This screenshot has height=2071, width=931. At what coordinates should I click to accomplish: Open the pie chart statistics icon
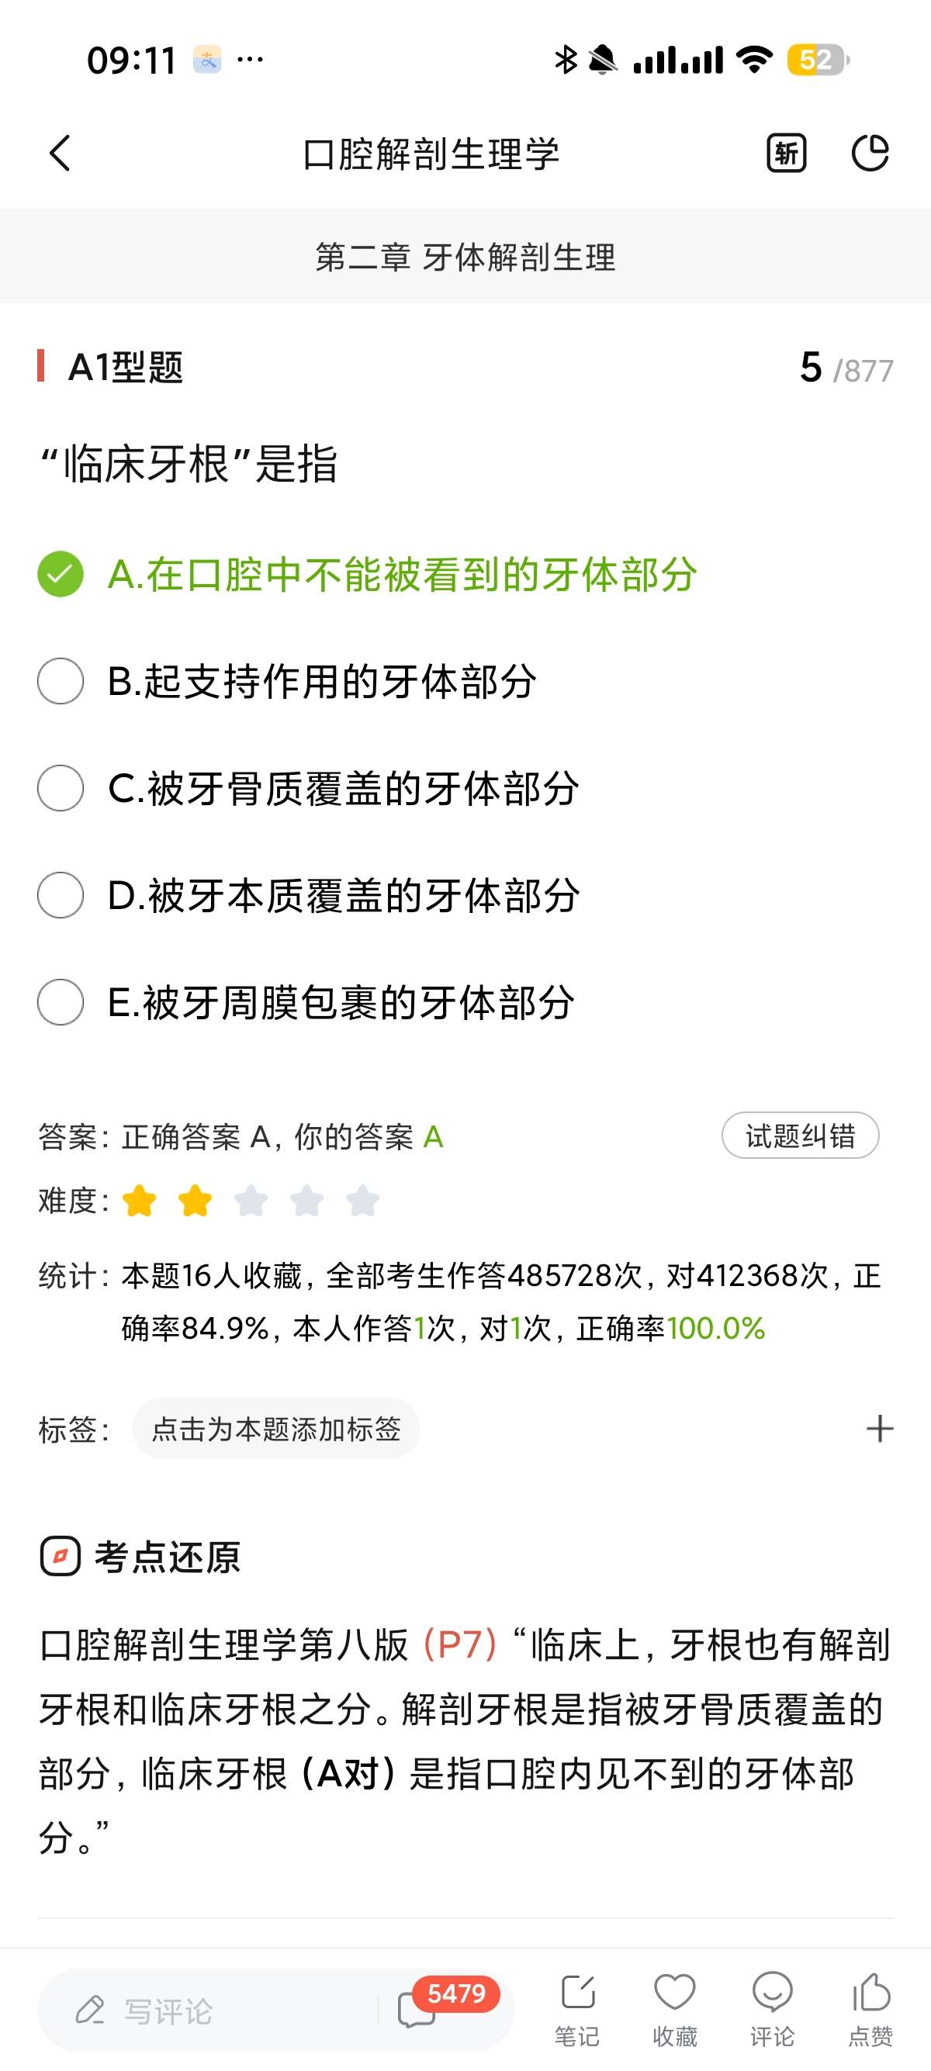870,153
